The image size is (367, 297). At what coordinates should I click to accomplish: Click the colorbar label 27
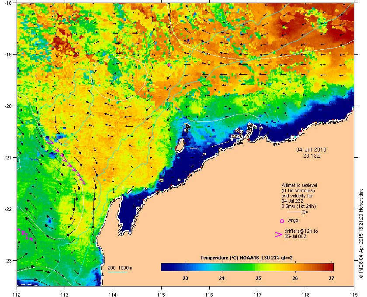coord(331,278)
